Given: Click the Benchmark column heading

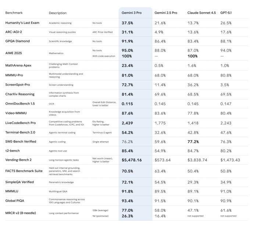Looking at the screenshot, I should tap(14, 13).
